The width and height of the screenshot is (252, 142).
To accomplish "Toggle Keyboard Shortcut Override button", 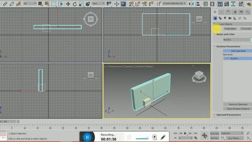I will [123, 4].
